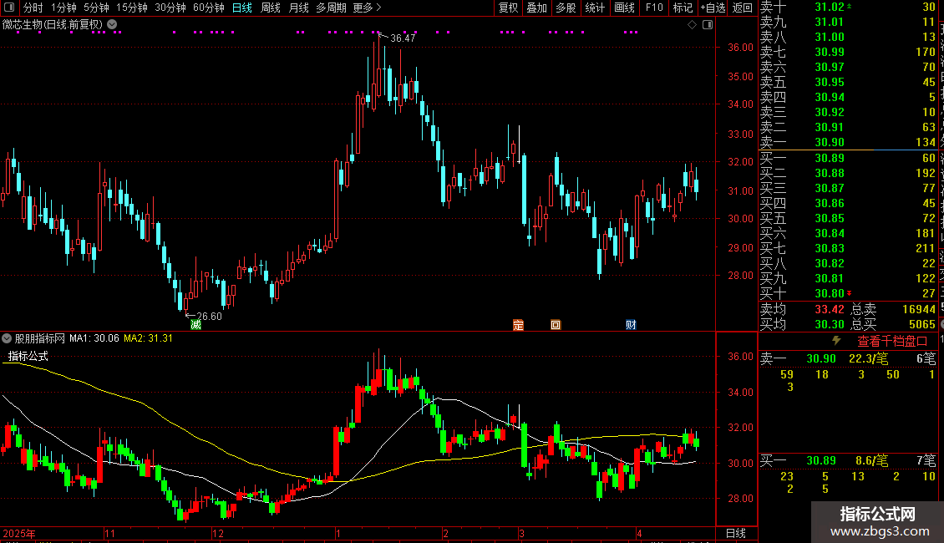Click month 12 on the time axis

click(218, 533)
